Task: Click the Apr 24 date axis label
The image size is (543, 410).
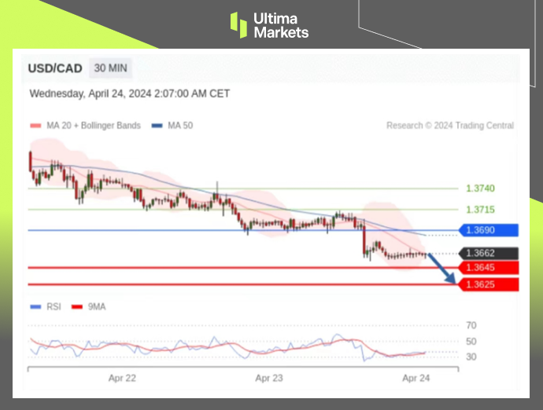Action: point(416,379)
